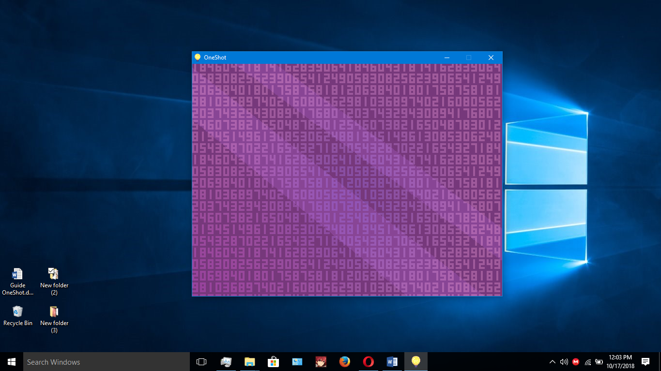Screen dimensions: 661x371
Task: Open the volume control in tray
Action: [564, 362]
